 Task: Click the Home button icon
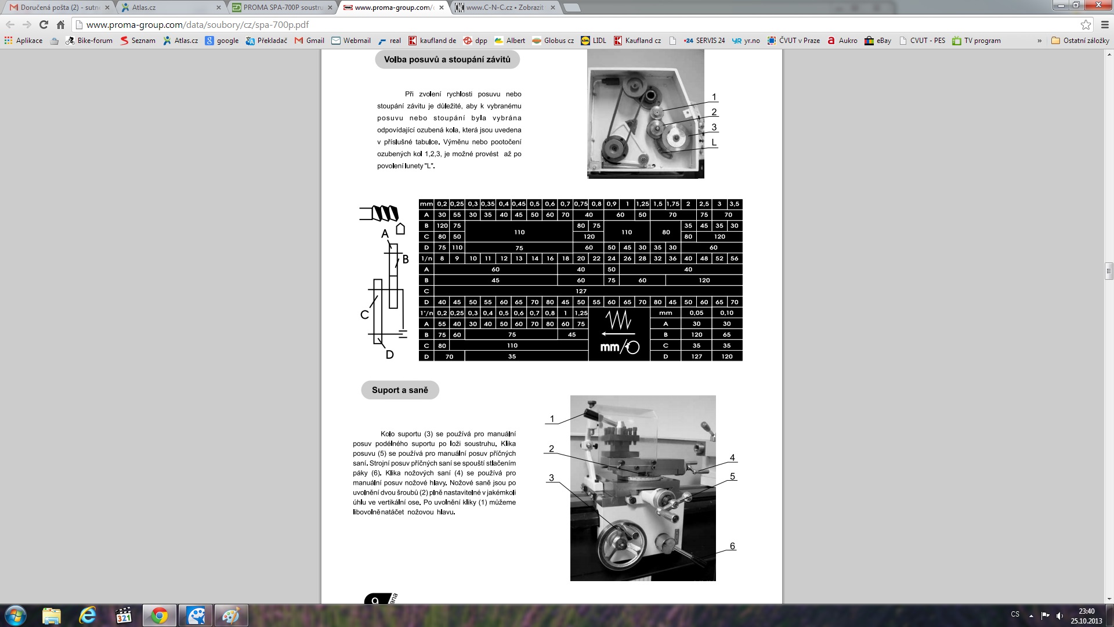click(x=60, y=25)
